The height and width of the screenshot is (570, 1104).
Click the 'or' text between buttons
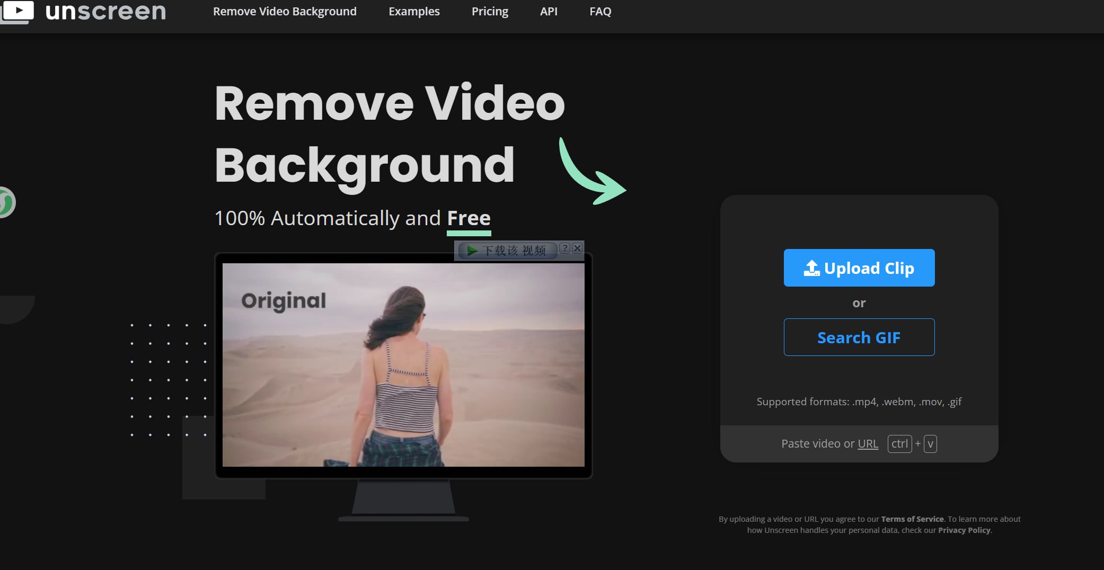point(859,303)
